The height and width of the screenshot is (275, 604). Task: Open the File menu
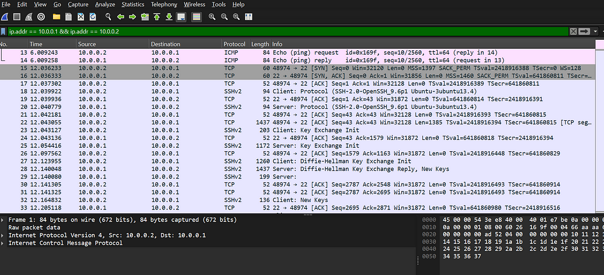point(6,5)
